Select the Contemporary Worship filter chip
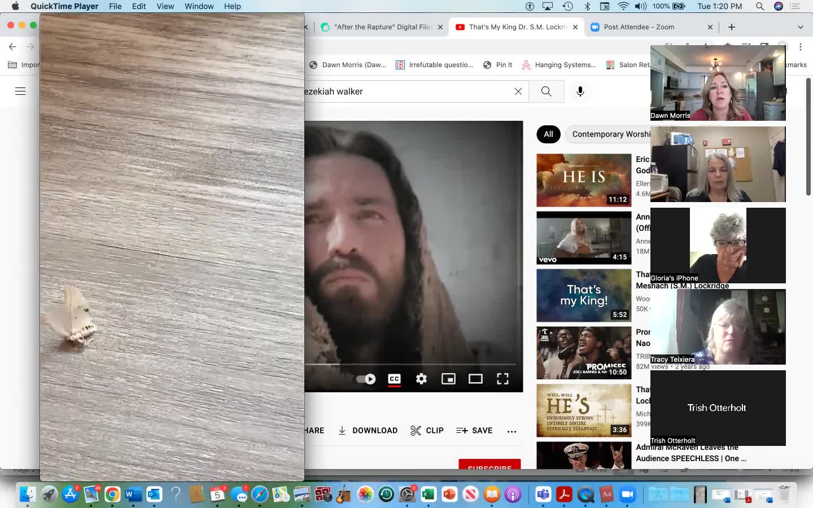 [610, 134]
